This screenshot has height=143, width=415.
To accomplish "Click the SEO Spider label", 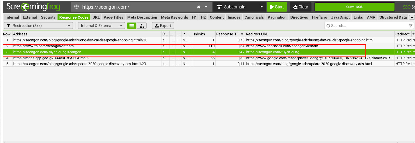I will [x=409, y=7].
